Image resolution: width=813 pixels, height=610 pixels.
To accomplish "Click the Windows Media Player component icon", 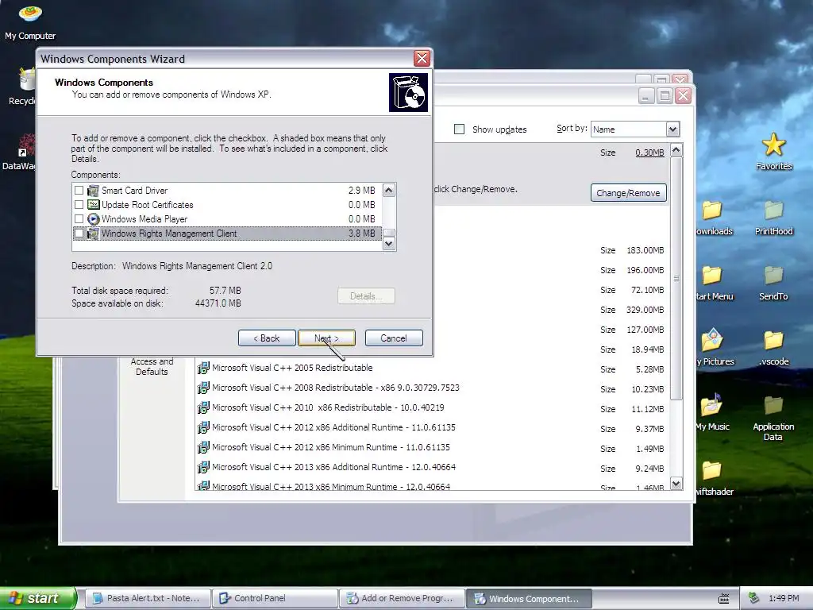I will [94, 219].
